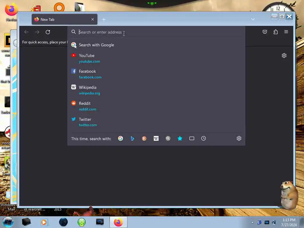The image size is (304, 228).
Task: Click the Firefox taskbar button
Action: [118, 222]
